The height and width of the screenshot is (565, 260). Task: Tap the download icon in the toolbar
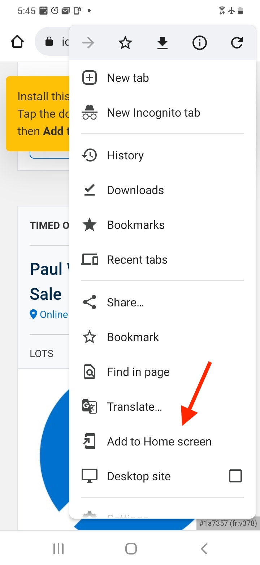(x=162, y=42)
